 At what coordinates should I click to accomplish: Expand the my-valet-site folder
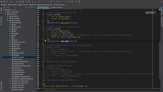(x=6, y=12)
